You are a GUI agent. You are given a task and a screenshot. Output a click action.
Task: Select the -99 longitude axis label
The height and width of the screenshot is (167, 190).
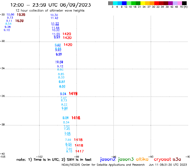(77, 157)
